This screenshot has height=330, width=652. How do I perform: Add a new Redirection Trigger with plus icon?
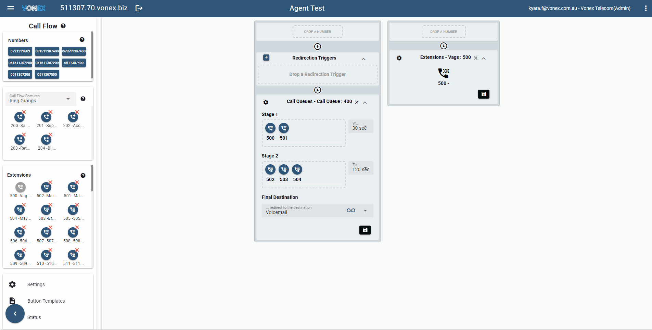point(266,58)
